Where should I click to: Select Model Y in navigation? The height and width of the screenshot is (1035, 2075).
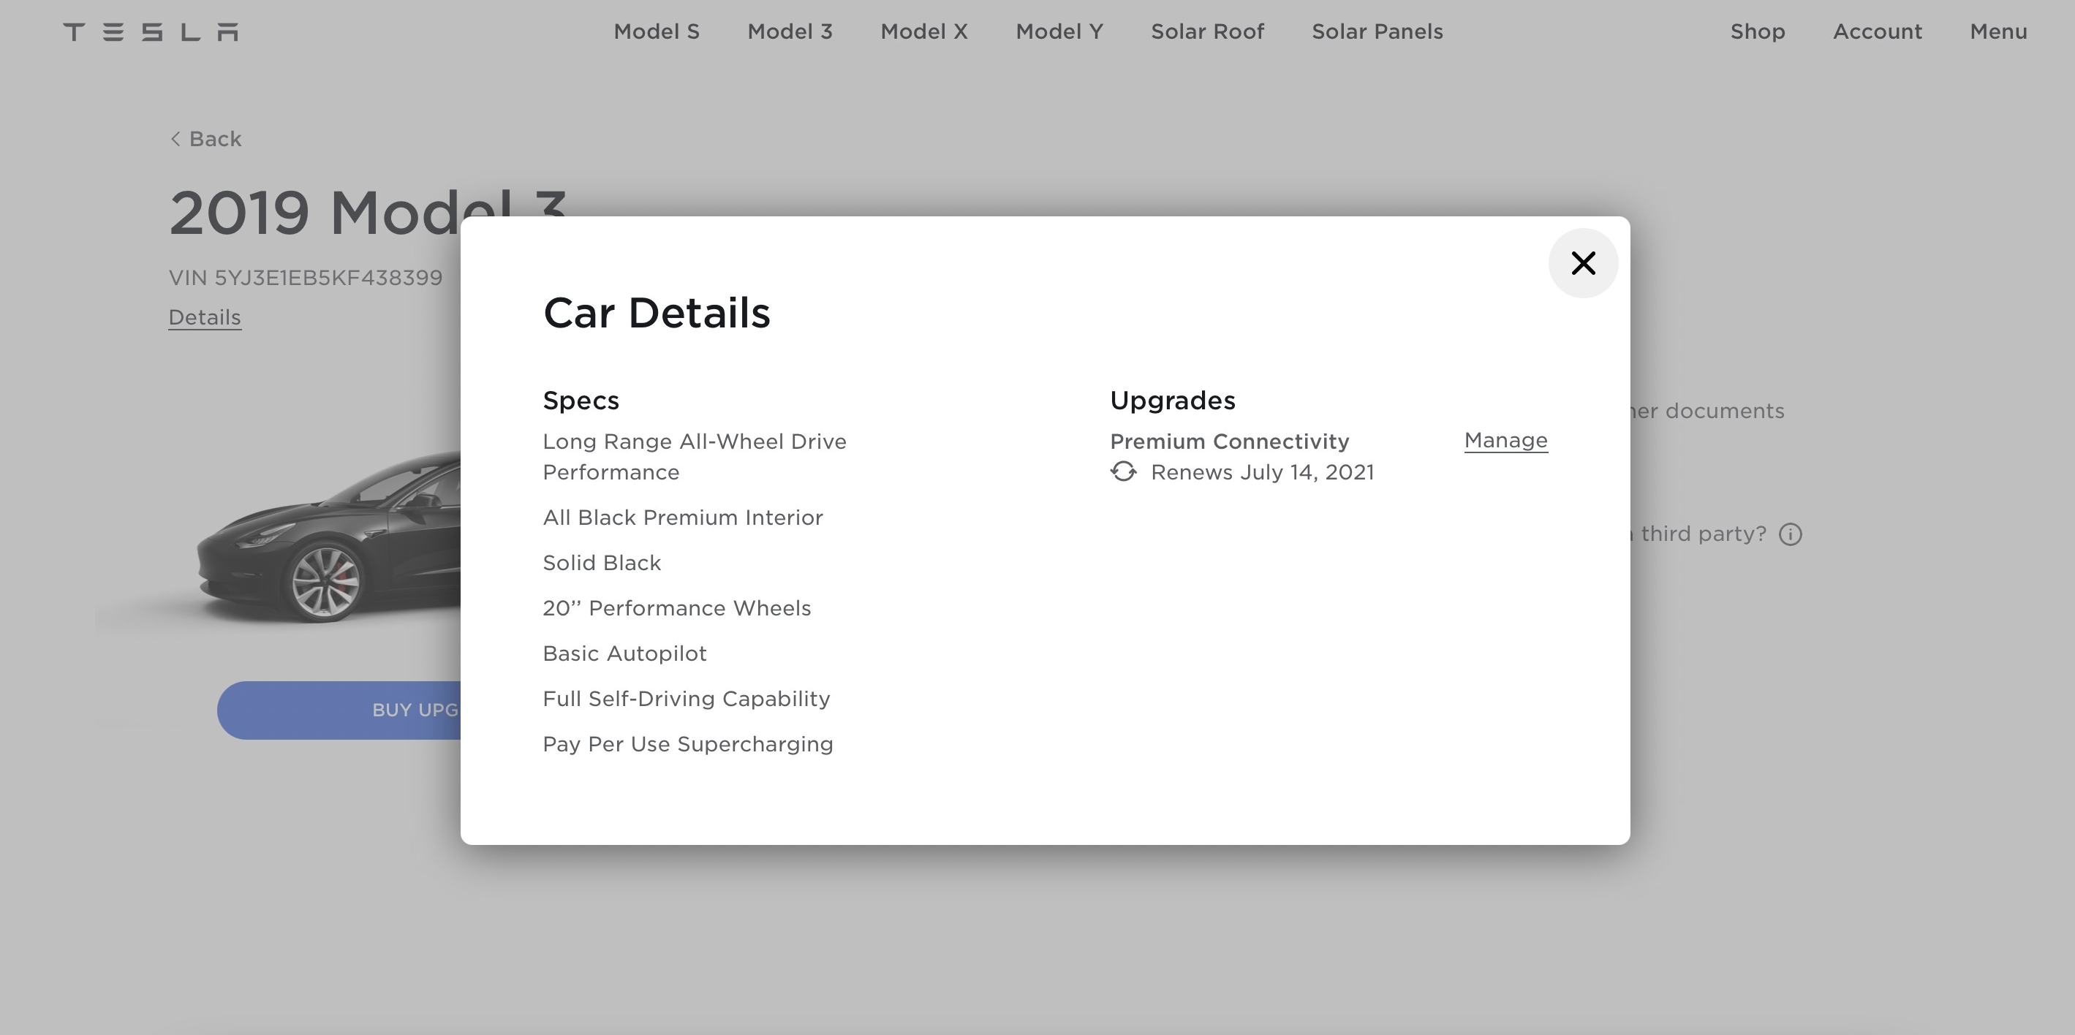[x=1059, y=32]
